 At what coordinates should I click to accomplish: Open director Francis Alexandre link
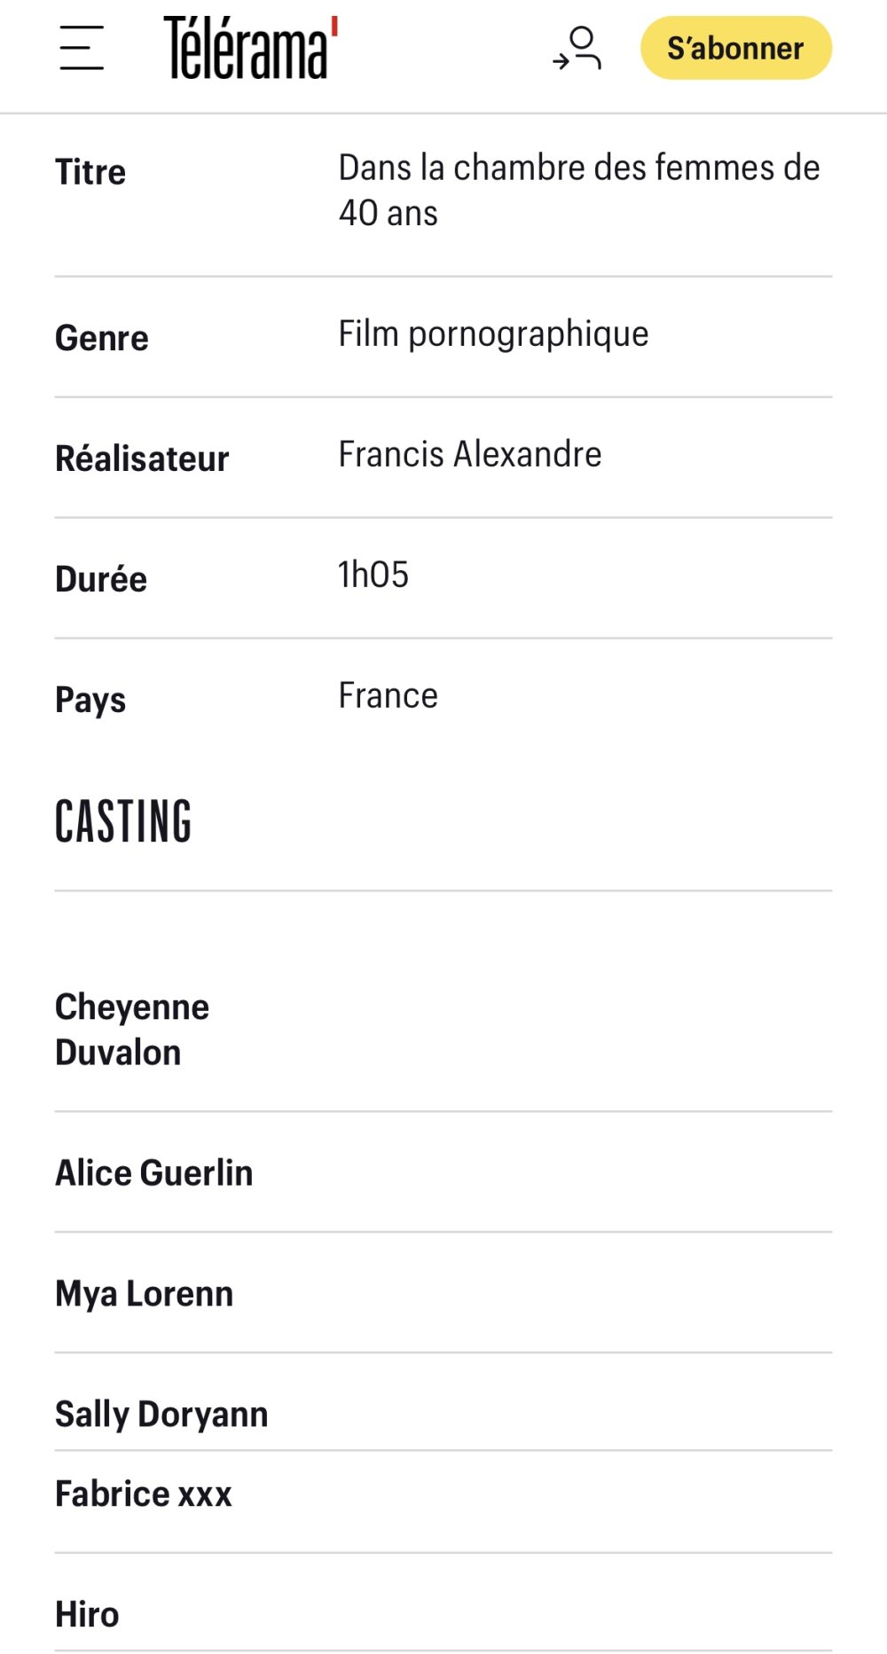[470, 454]
